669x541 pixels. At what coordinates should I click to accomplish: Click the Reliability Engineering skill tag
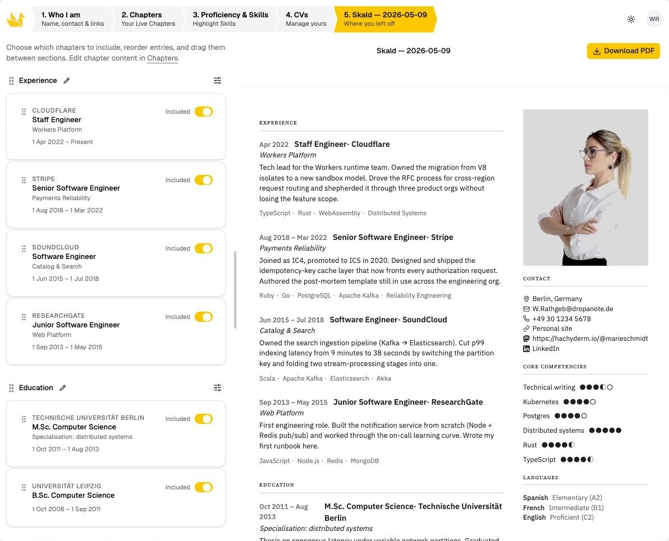click(419, 295)
